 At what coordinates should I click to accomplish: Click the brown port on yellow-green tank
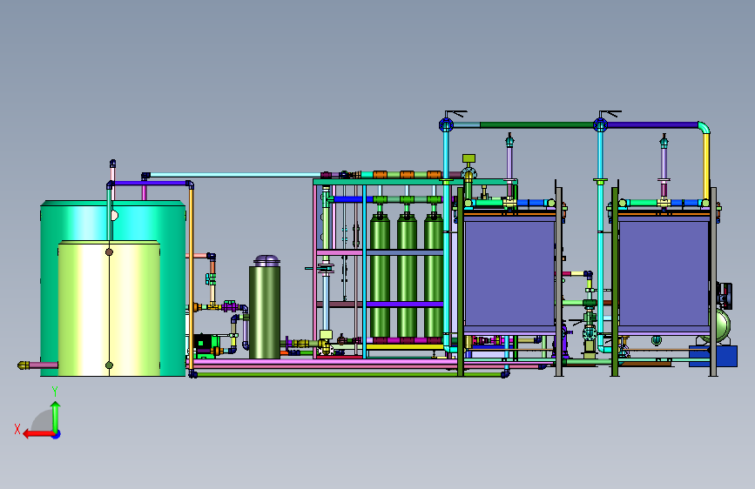(x=110, y=252)
